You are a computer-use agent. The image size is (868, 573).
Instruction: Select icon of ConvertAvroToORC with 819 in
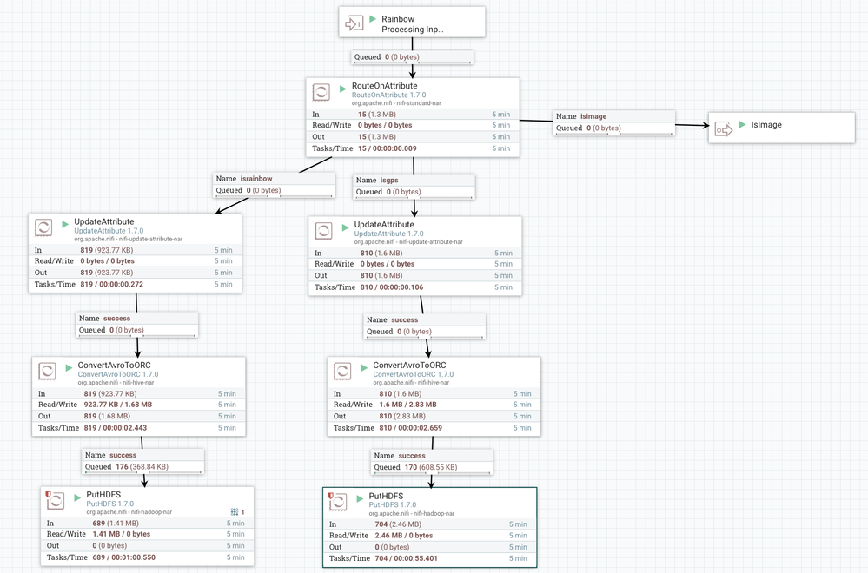47,371
